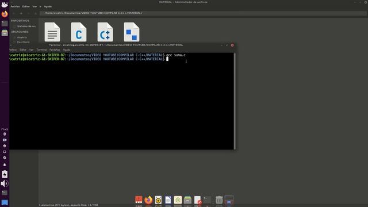Open the trash can in the dock
The height and width of the screenshot is (207, 368).
pyautogui.click(x=219, y=200)
